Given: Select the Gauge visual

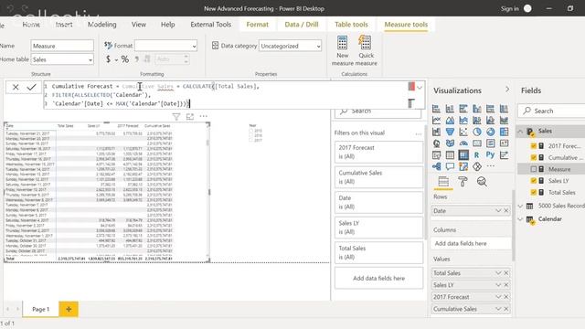Looking at the screenshot, I should click(x=463, y=143).
